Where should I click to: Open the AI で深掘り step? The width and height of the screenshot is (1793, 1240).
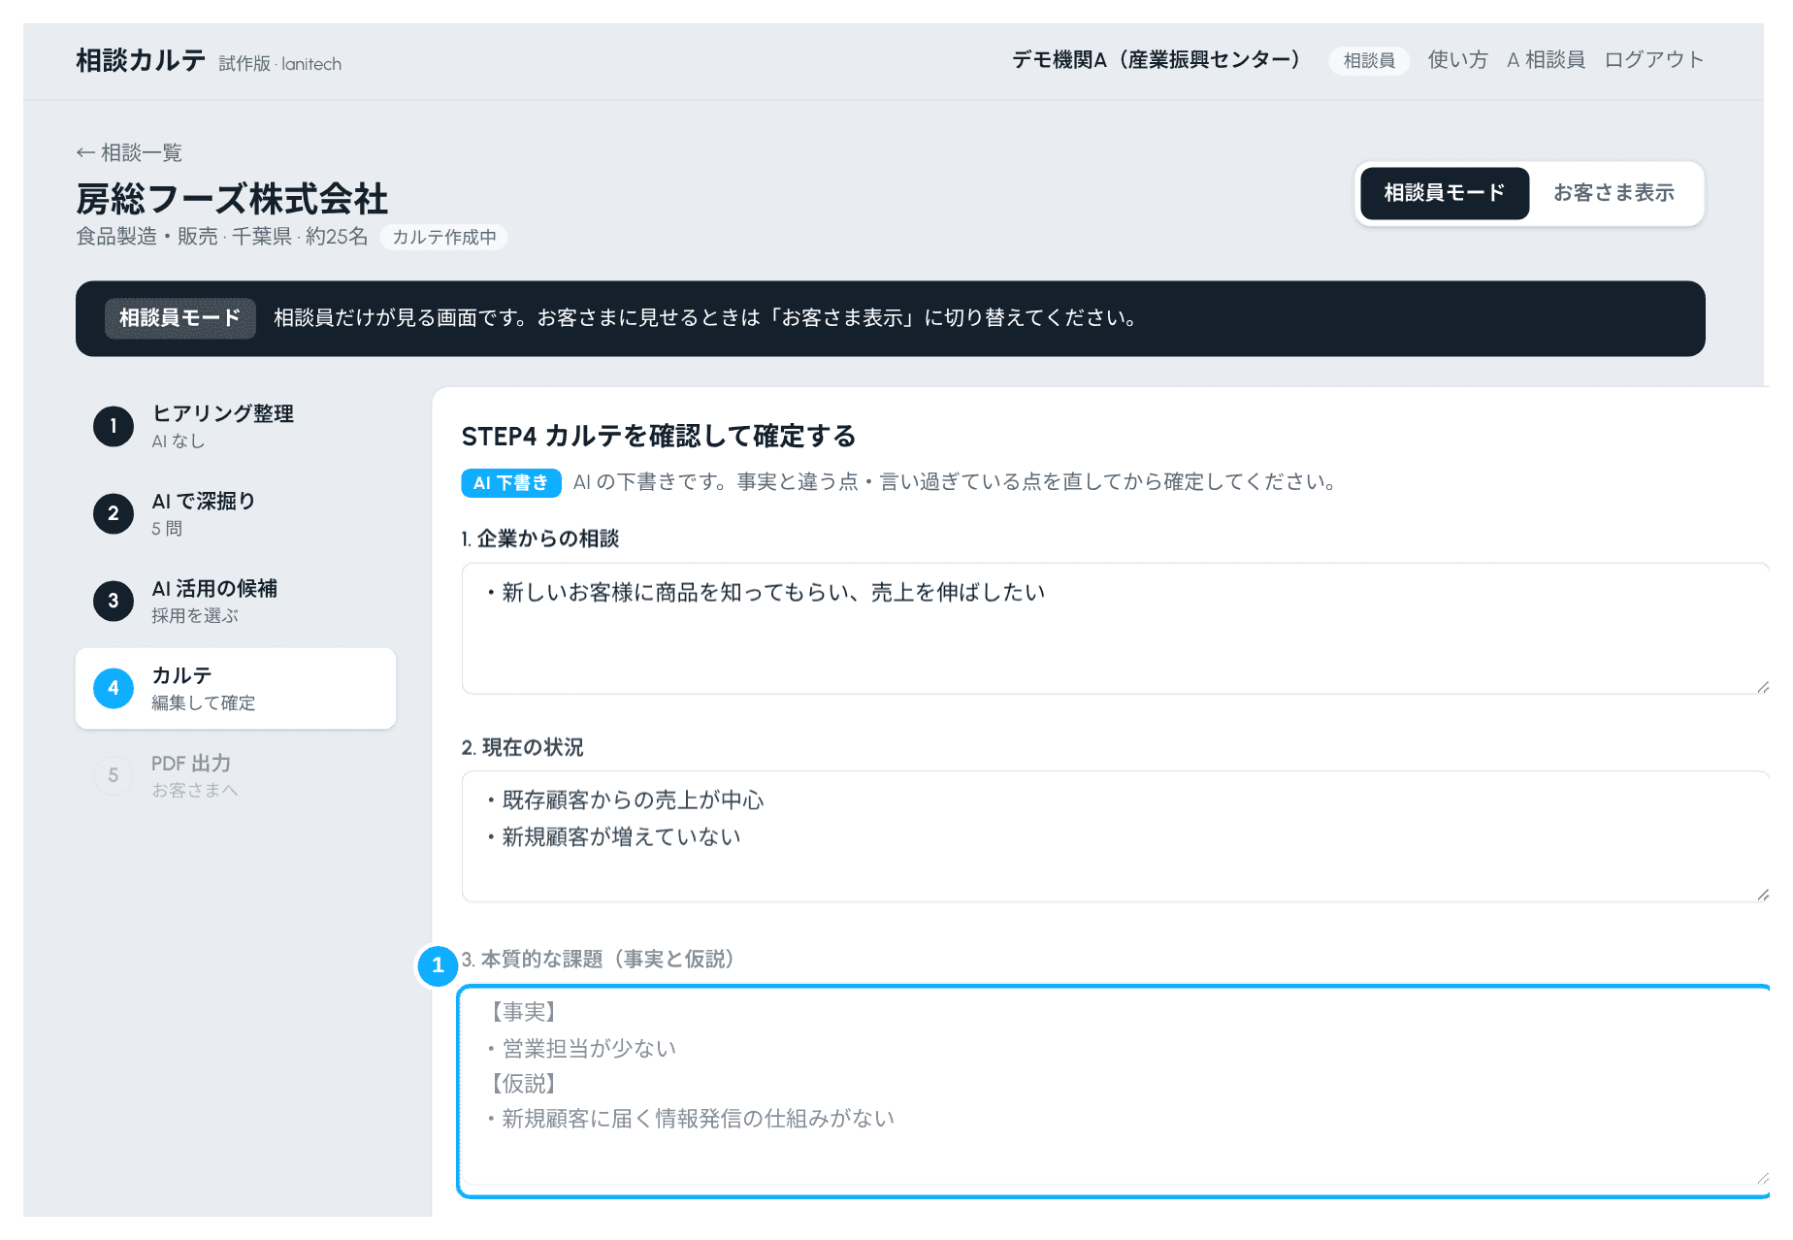(x=236, y=513)
